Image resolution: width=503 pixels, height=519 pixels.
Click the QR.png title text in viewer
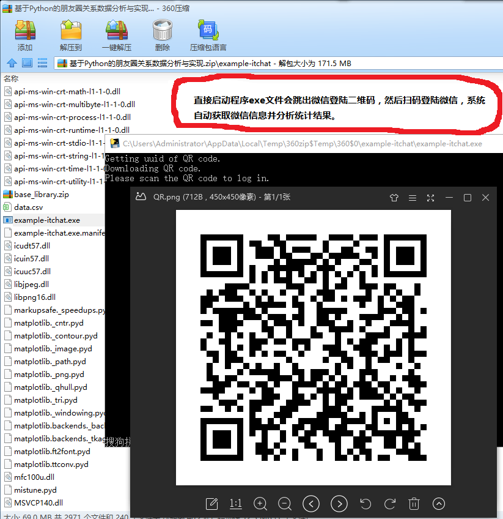[x=222, y=197]
